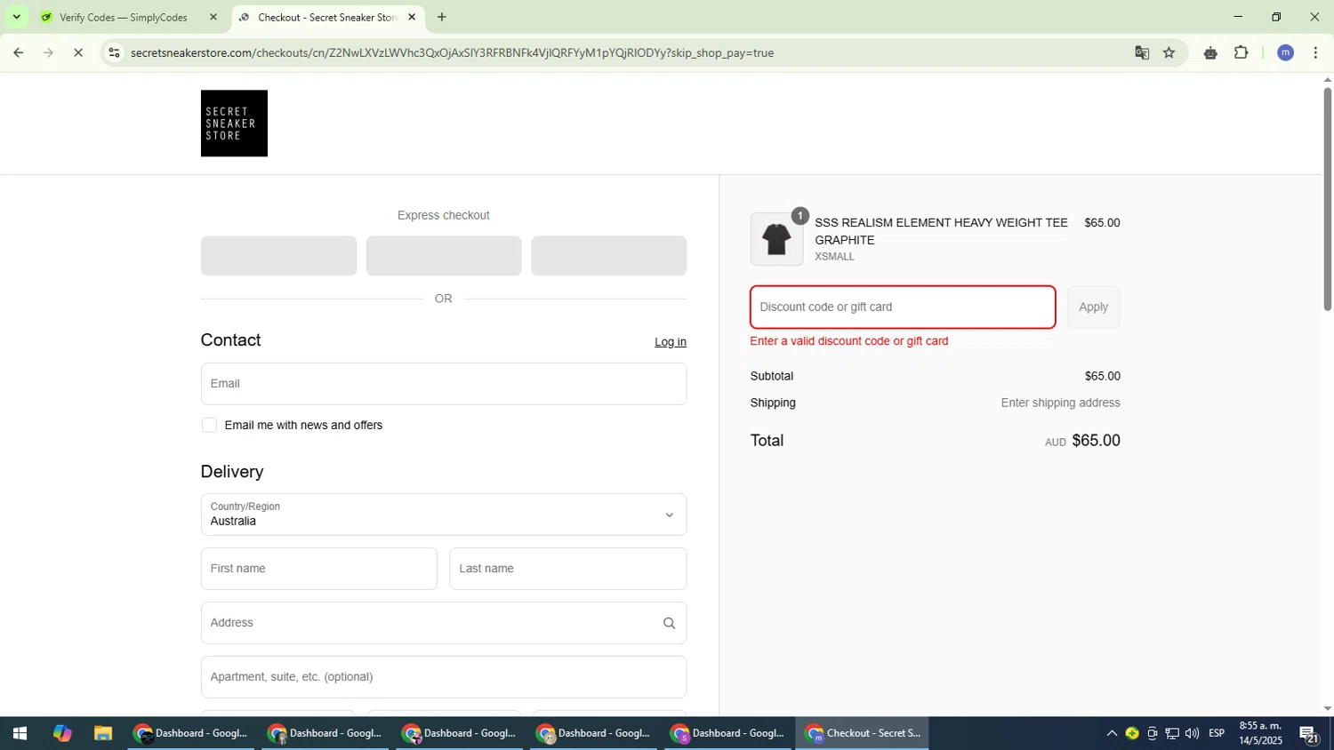This screenshot has height=750, width=1334.
Task: Open the Chrome profile avatar
Action: 1285,52
